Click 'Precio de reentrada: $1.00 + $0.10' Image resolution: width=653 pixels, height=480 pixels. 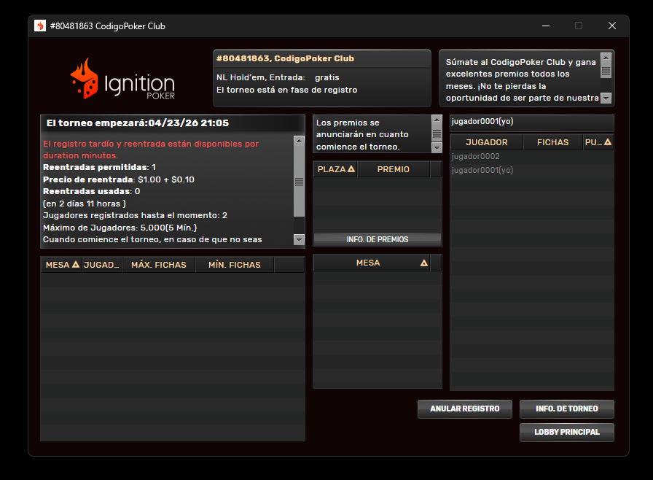pyautogui.click(x=119, y=179)
